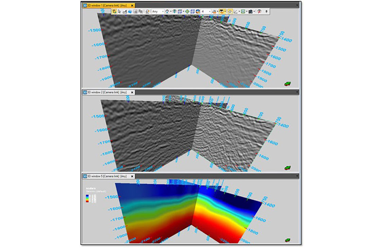
Task: Click the camera snapshot icon
Action: pos(250,12)
